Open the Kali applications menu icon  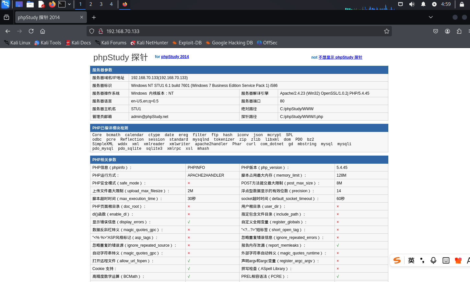point(6,4)
